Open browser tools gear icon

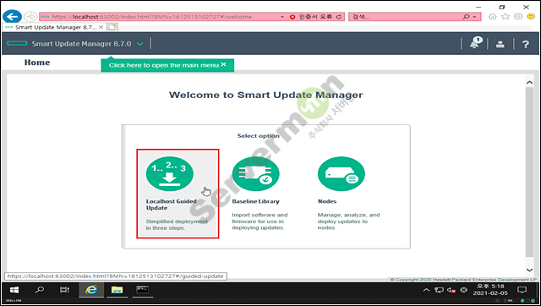click(x=518, y=17)
